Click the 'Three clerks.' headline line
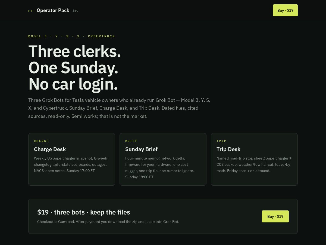This screenshot has width=326, height=245. (x=75, y=51)
